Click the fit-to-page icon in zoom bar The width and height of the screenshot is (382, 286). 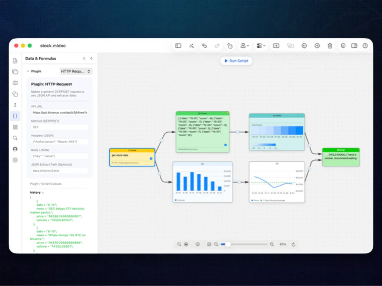pos(209,244)
